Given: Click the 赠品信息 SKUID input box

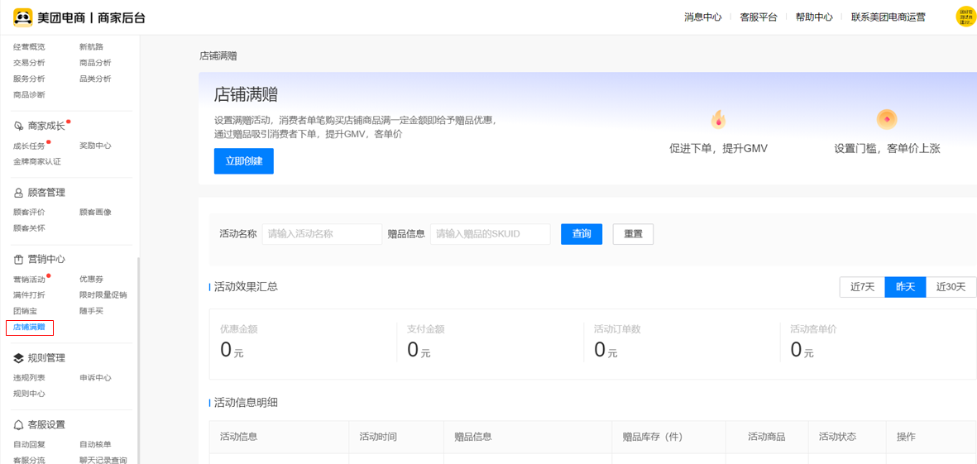Looking at the screenshot, I should pos(490,234).
